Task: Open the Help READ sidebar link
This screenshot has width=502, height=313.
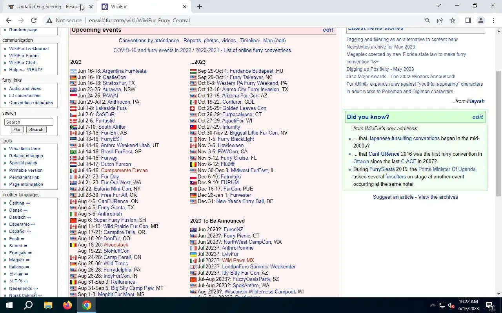Action: pos(26,70)
